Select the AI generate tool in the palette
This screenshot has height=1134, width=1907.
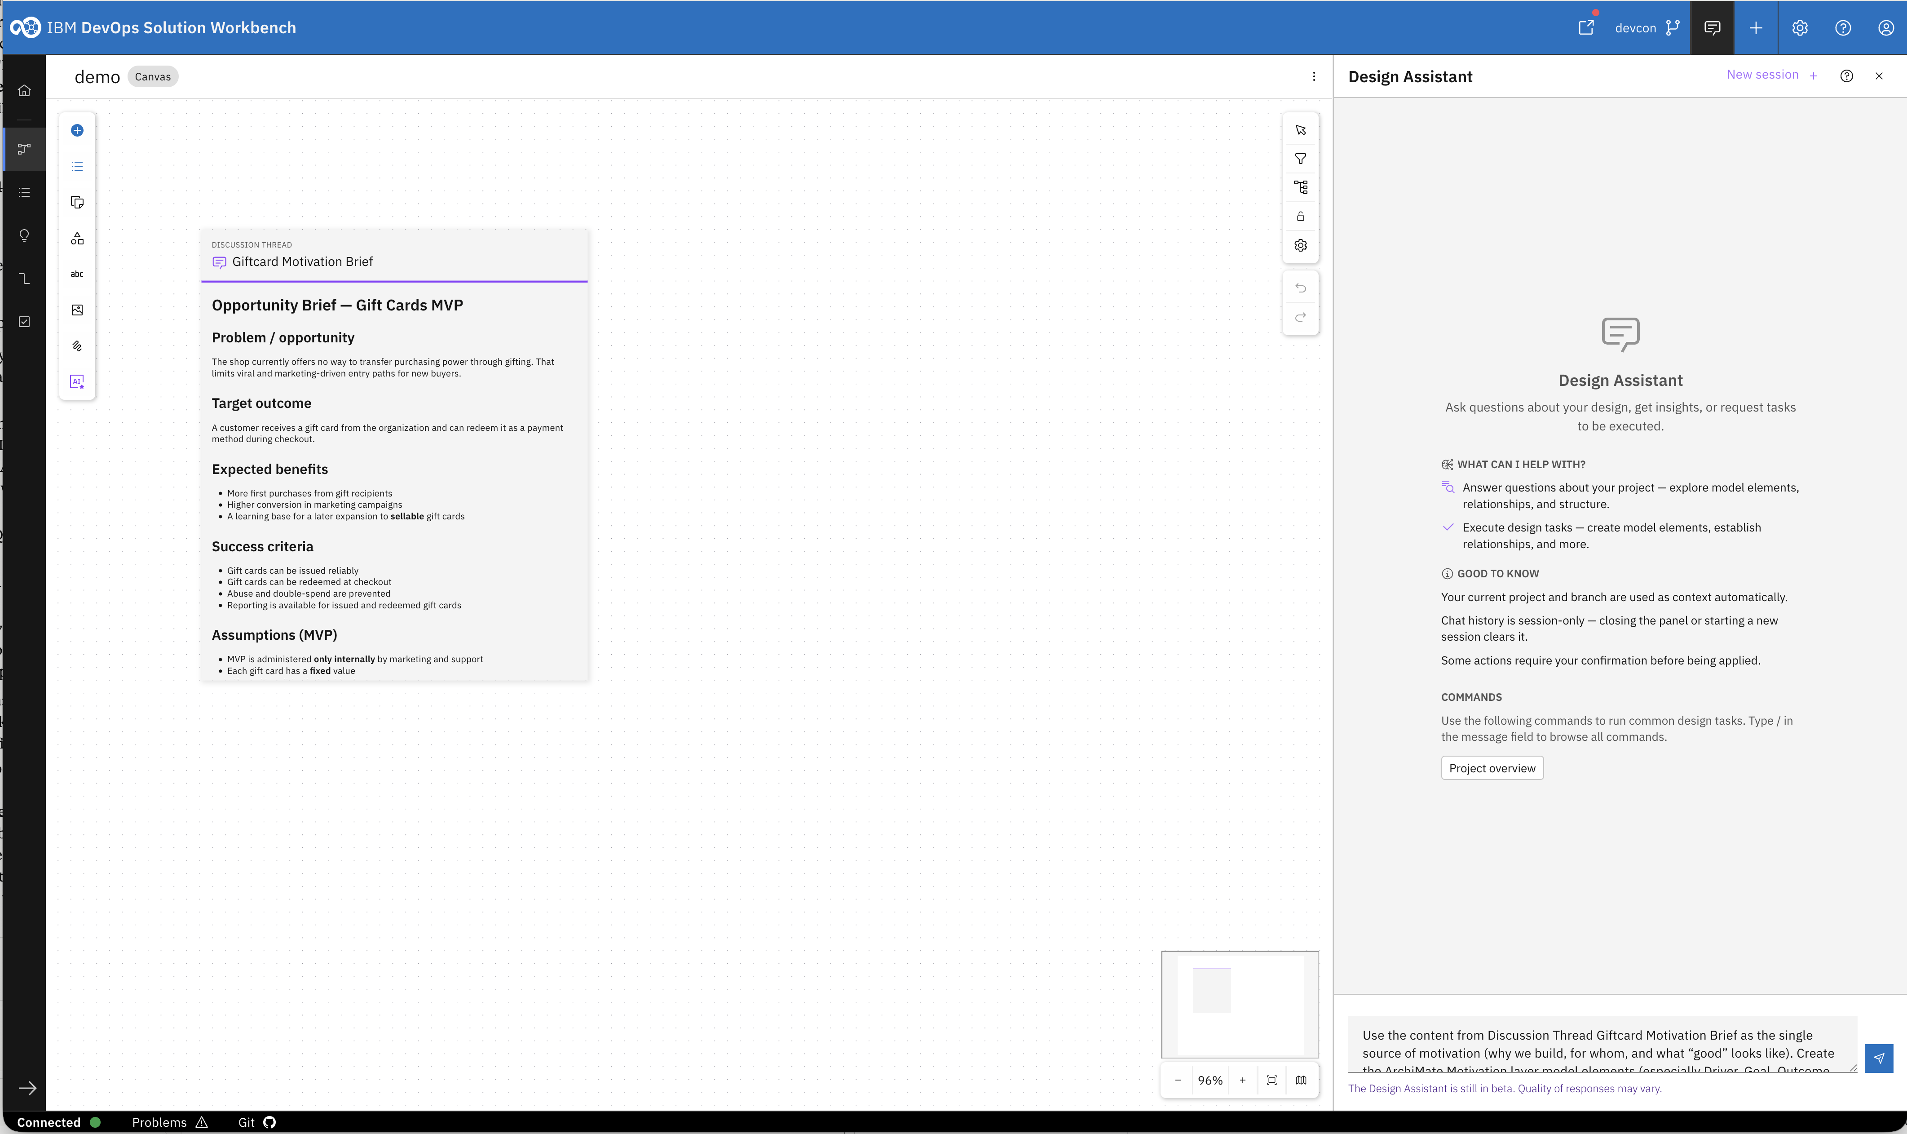click(77, 381)
